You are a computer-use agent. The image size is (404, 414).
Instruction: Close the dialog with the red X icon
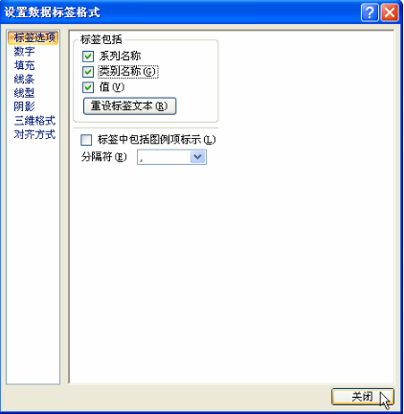(390, 12)
